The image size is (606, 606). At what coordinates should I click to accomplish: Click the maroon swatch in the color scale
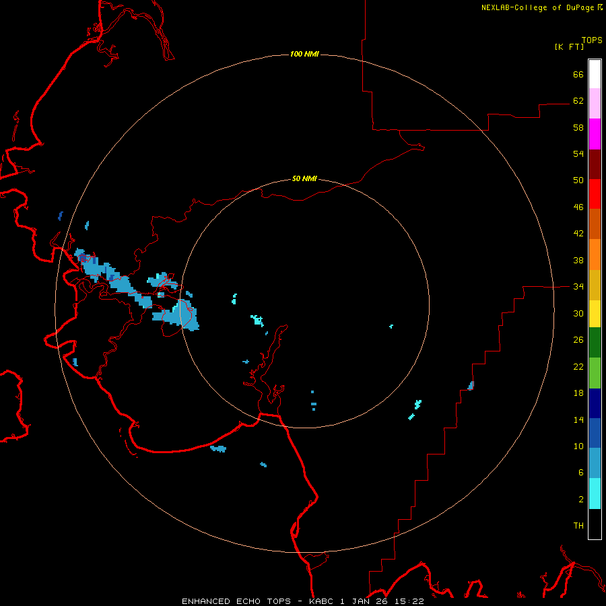595,164
